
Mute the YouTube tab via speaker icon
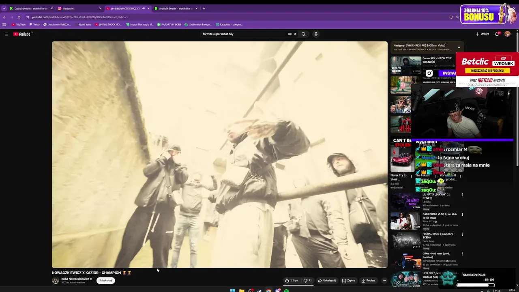[x=143, y=9]
